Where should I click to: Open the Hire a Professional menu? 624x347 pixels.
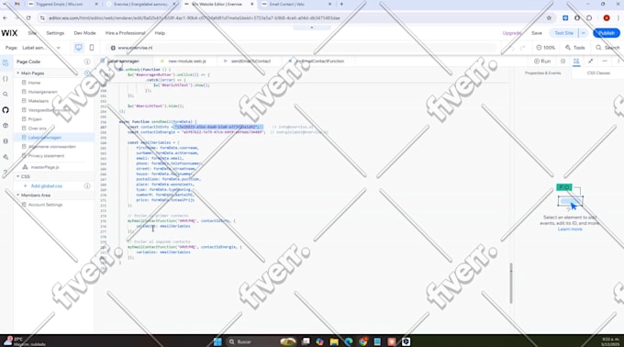point(125,33)
